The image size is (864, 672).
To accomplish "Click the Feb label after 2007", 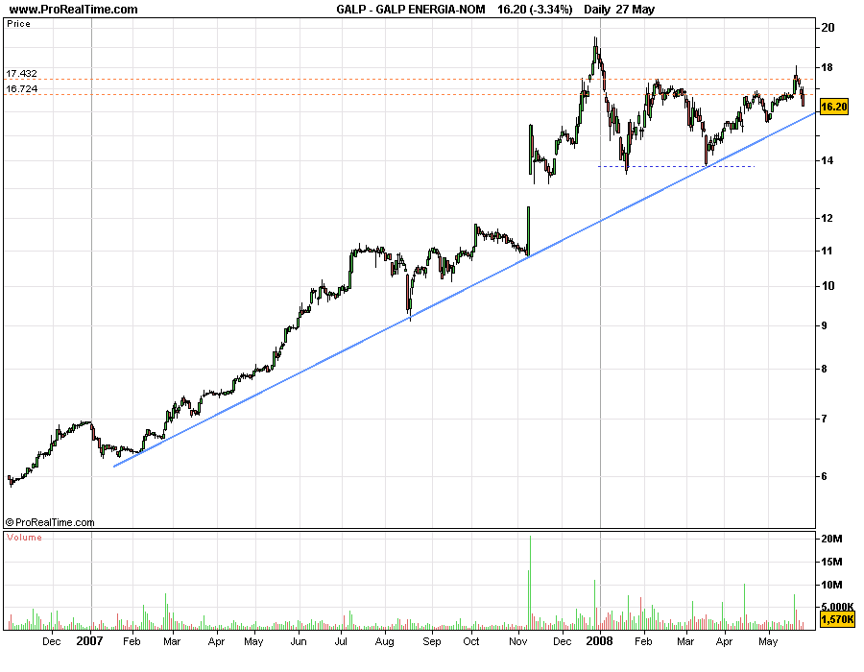I will (x=132, y=641).
